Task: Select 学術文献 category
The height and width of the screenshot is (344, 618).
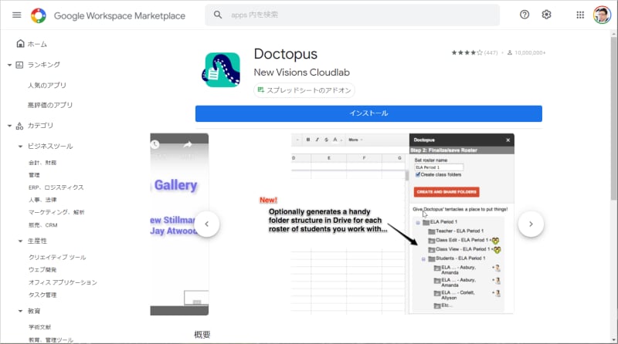Action: 40,327
